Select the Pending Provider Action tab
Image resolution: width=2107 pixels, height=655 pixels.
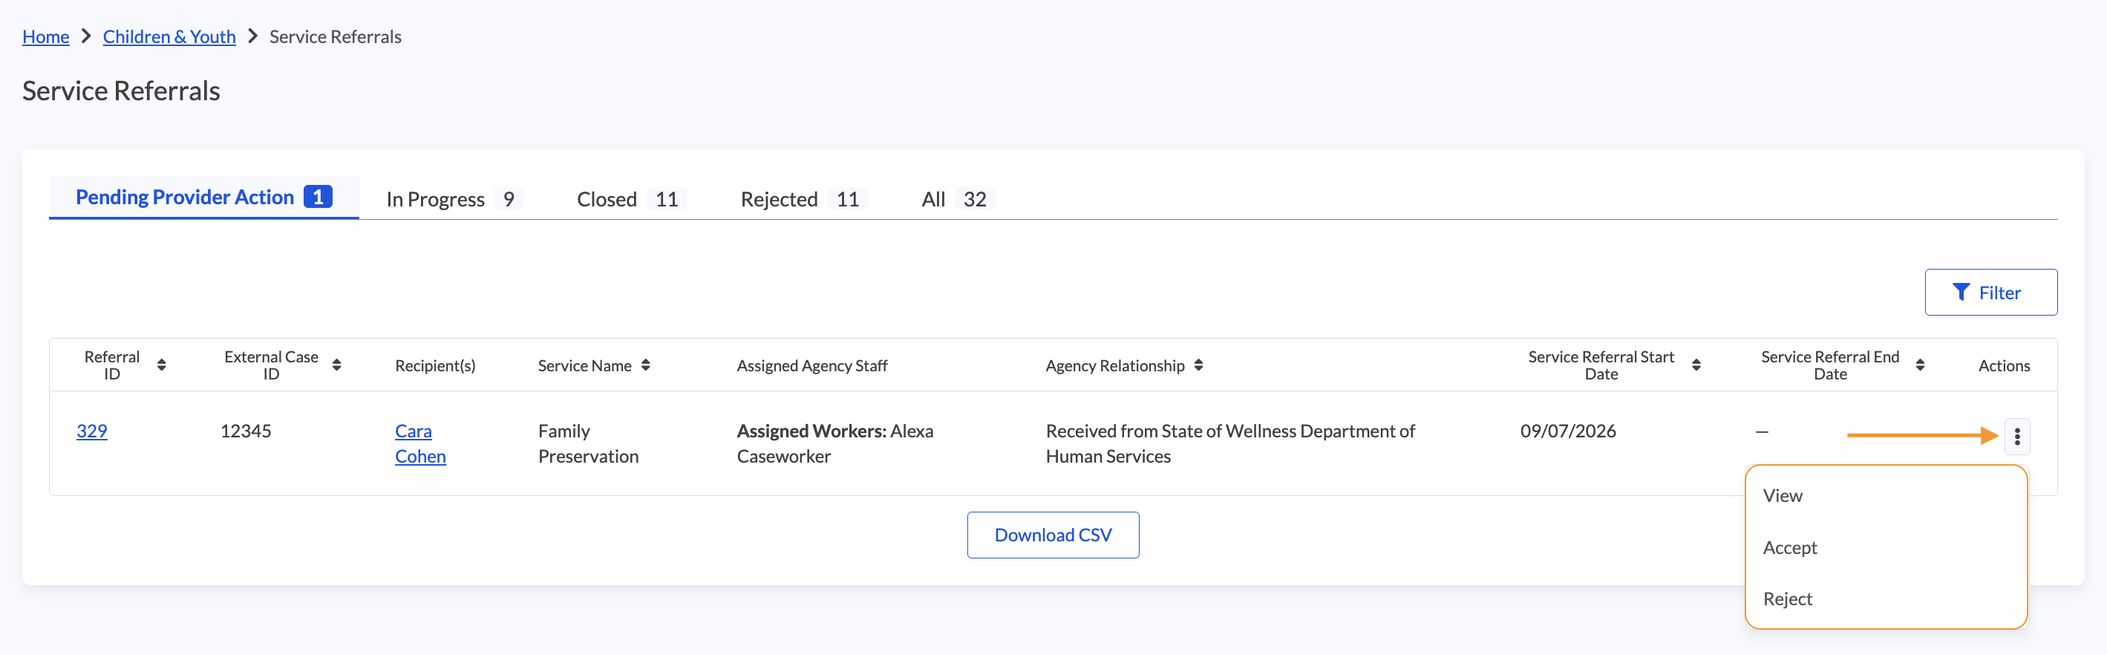pos(203,197)
